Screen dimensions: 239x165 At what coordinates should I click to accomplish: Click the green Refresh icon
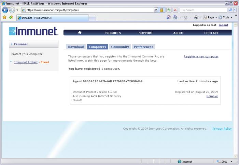[169, 10]
